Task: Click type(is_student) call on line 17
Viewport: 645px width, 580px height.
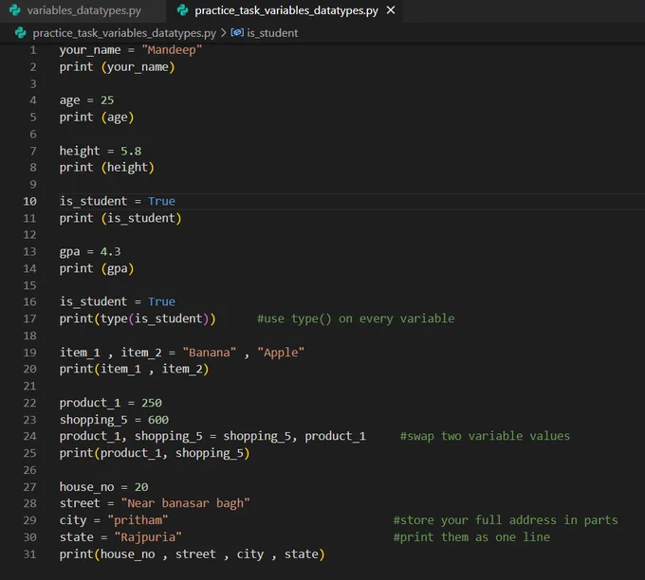Action: click(x=155, y=319)
